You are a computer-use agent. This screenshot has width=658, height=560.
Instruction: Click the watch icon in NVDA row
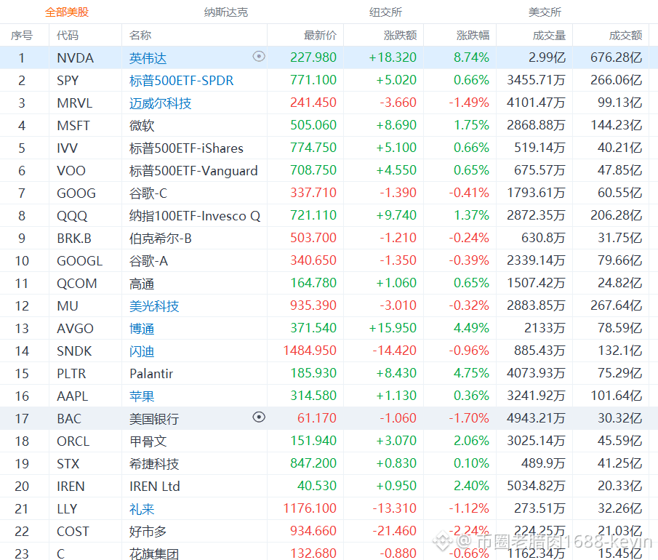pos(259,56)
